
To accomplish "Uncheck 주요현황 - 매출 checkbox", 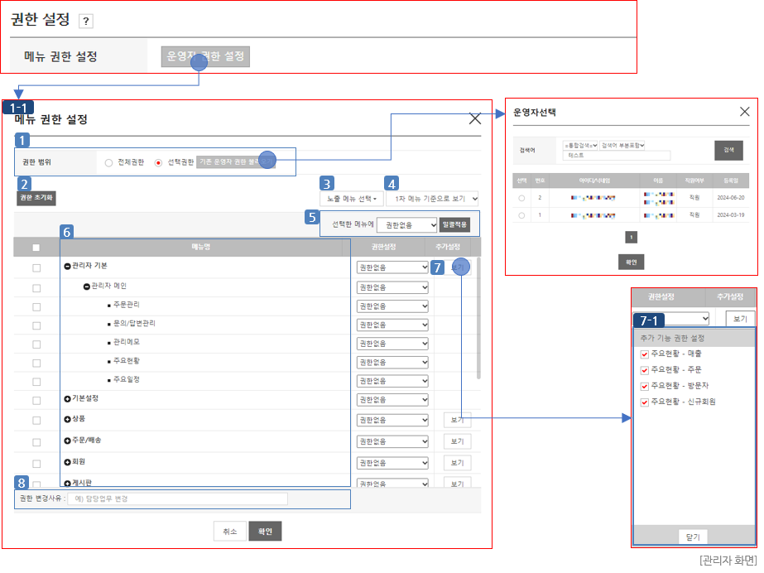I will point(645,354).
